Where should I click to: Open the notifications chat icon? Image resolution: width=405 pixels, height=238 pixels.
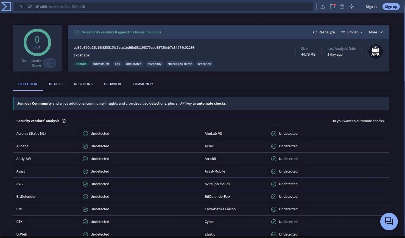pos(332,7)
